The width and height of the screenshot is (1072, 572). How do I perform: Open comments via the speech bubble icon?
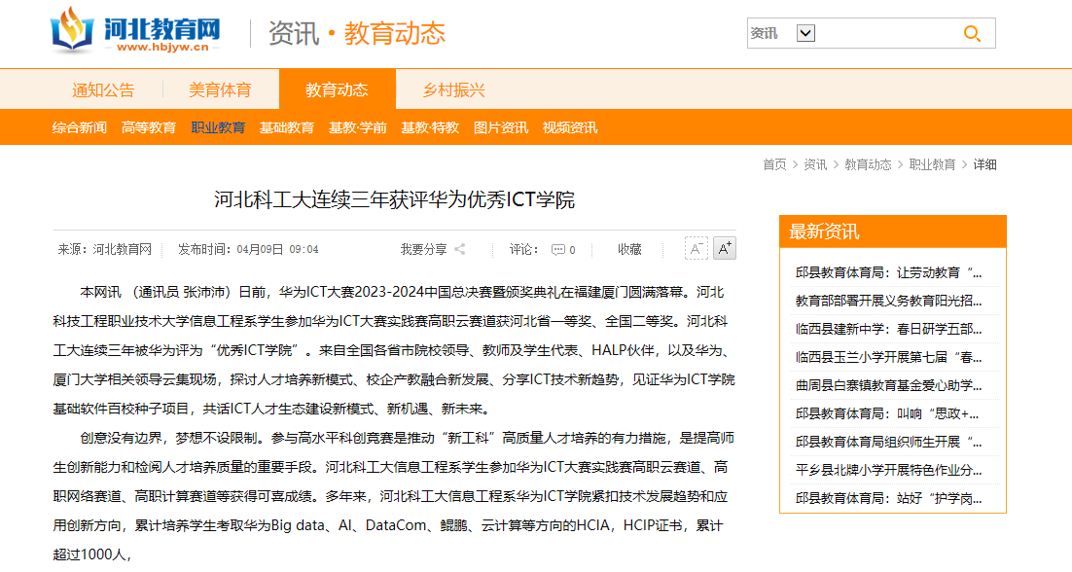click(558, 249)
